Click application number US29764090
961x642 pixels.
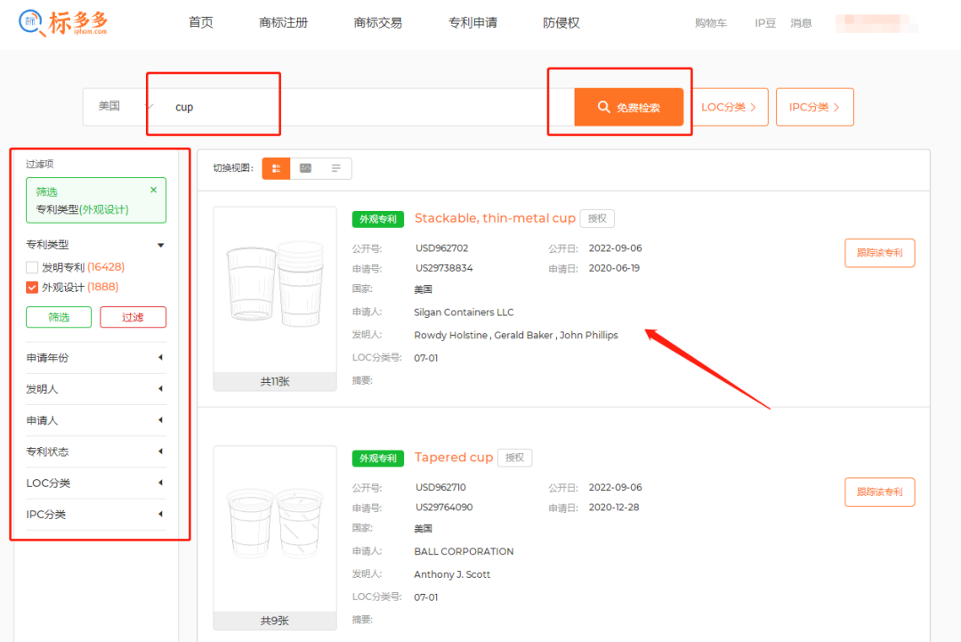coord(444,508)
